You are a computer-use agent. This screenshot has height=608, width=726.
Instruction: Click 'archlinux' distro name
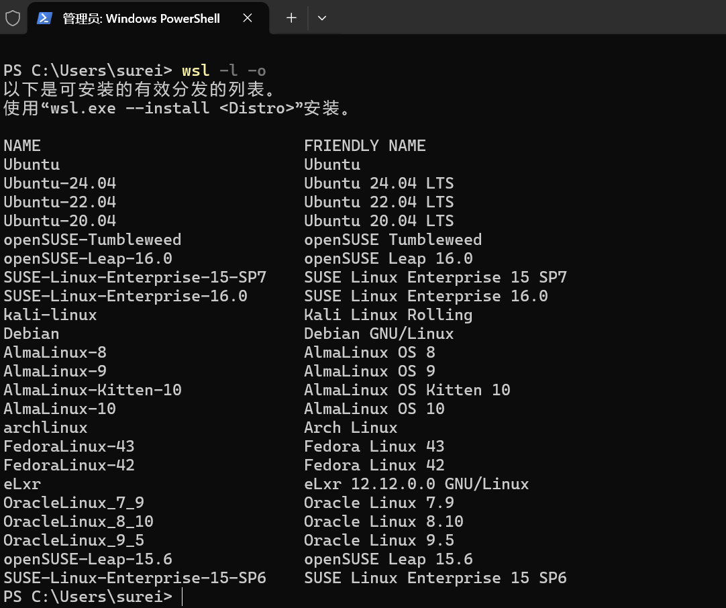click(x=46, y=428)
